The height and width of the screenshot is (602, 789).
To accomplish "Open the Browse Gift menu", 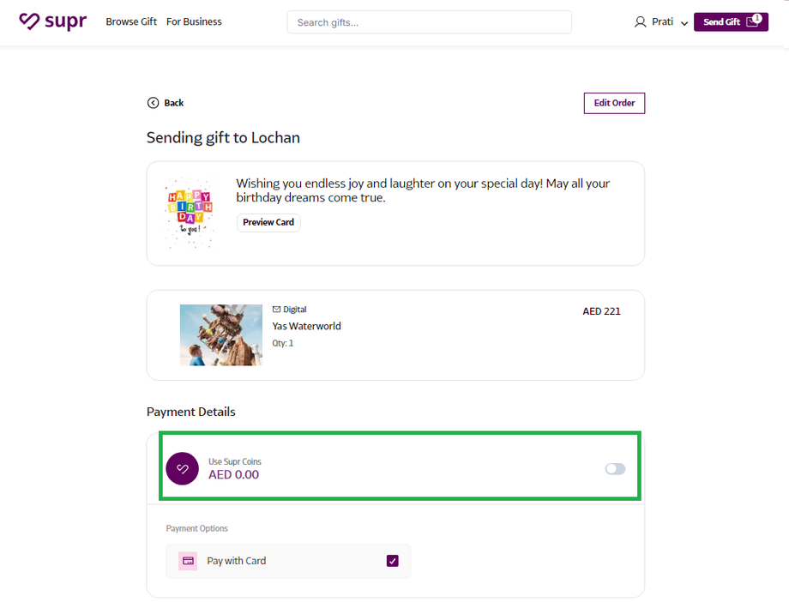I will point(131,22).
